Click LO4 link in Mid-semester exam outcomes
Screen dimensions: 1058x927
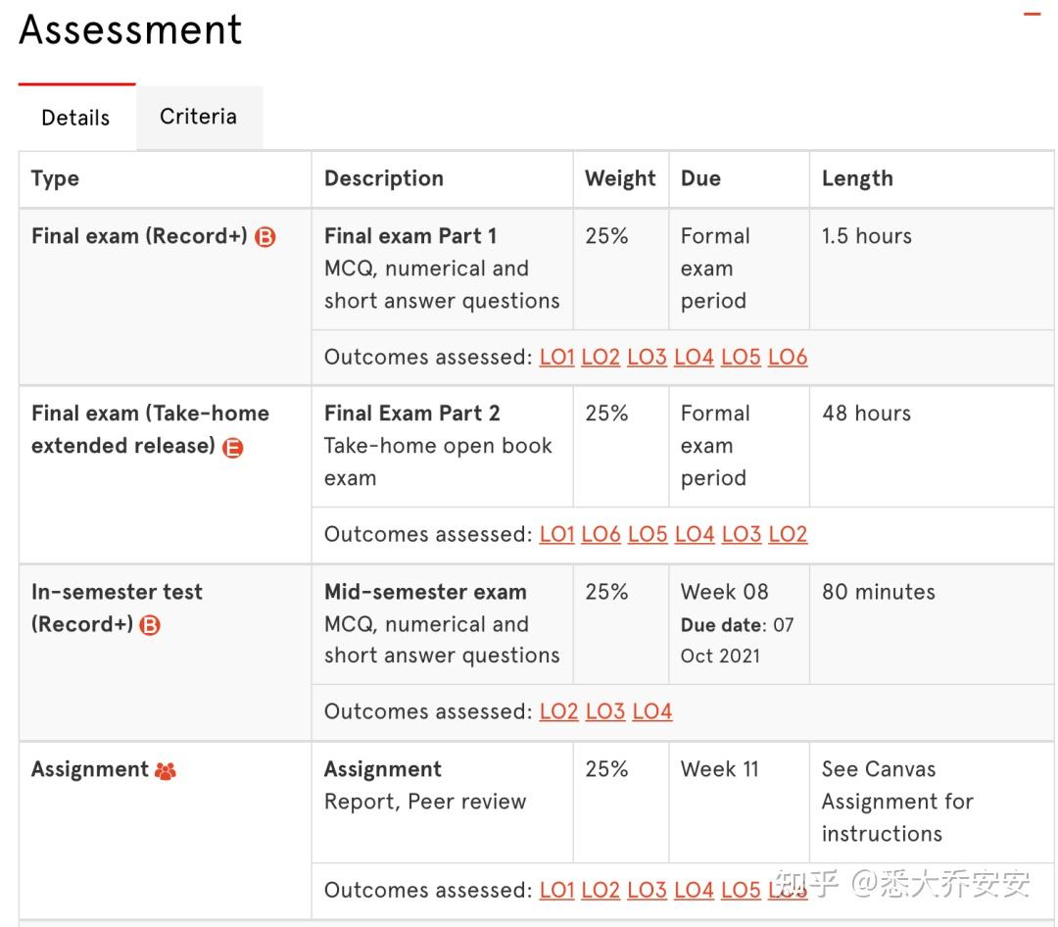coord(652,712)
